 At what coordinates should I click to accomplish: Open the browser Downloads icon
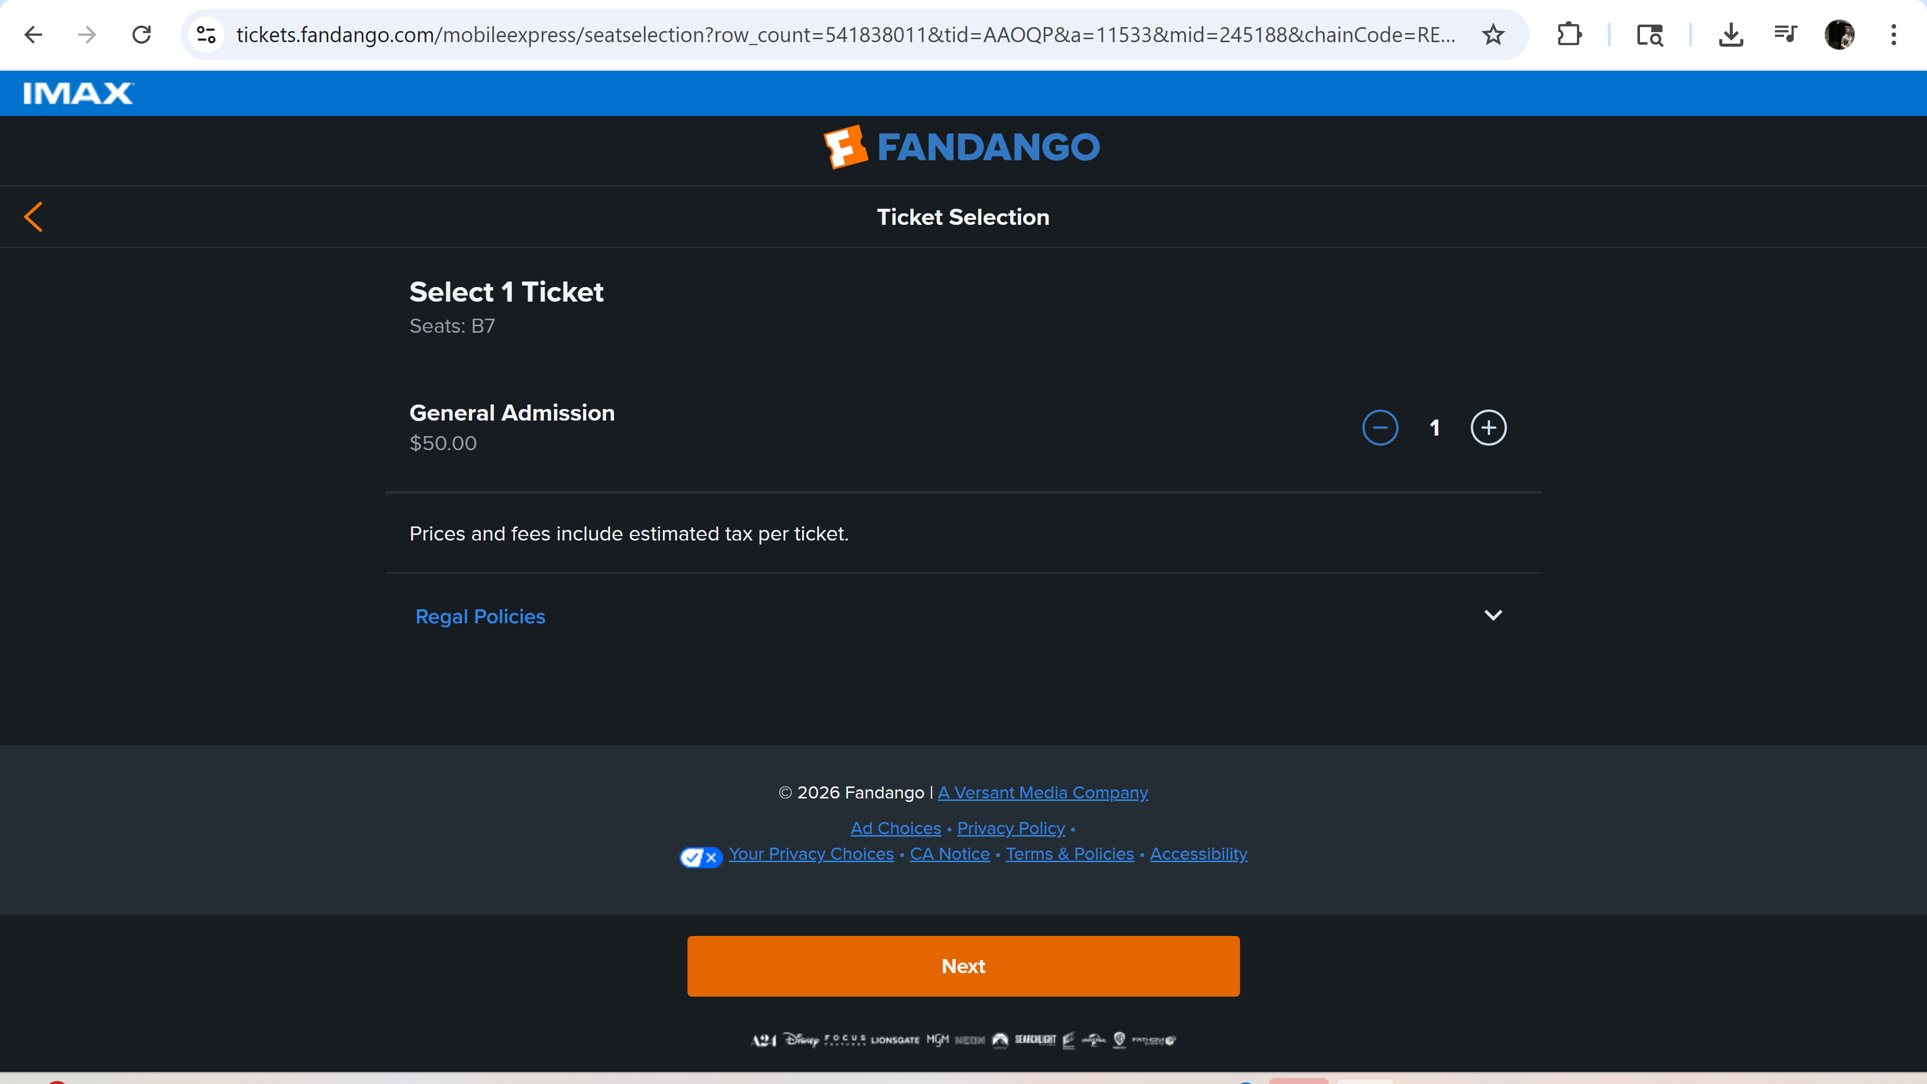pyautogui.click(x=1730, y=35)
